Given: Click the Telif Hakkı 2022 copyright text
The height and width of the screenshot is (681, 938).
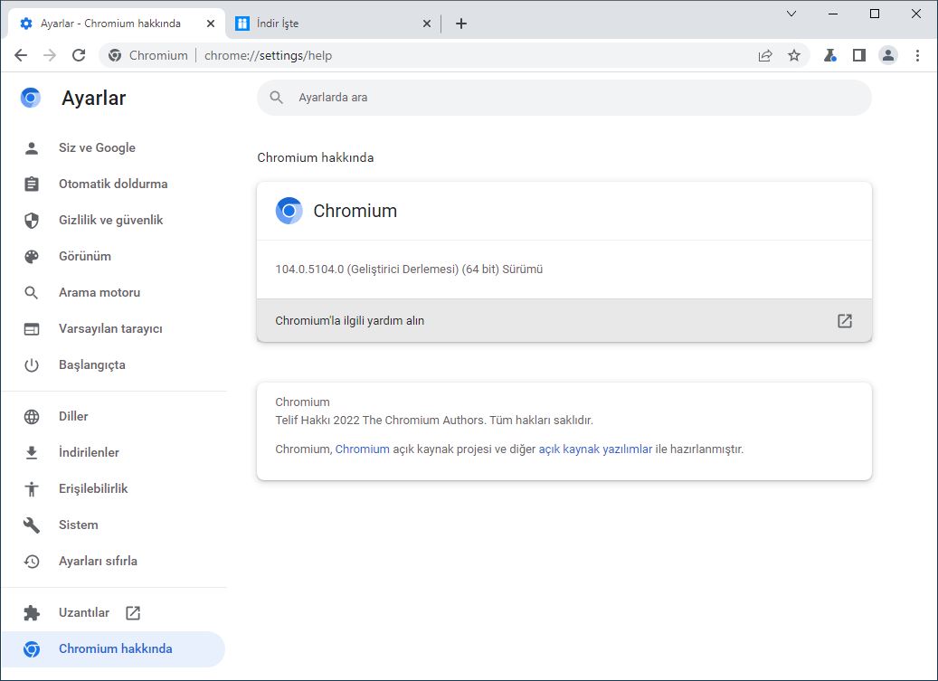Looking at the screenshot, I should 433,421.
